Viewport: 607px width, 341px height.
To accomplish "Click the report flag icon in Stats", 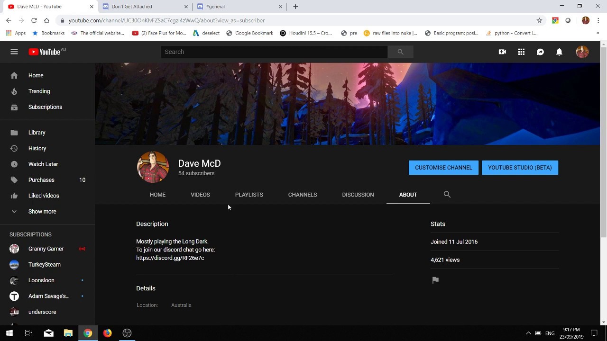I will pyautogui.click(x=435, y=280).
